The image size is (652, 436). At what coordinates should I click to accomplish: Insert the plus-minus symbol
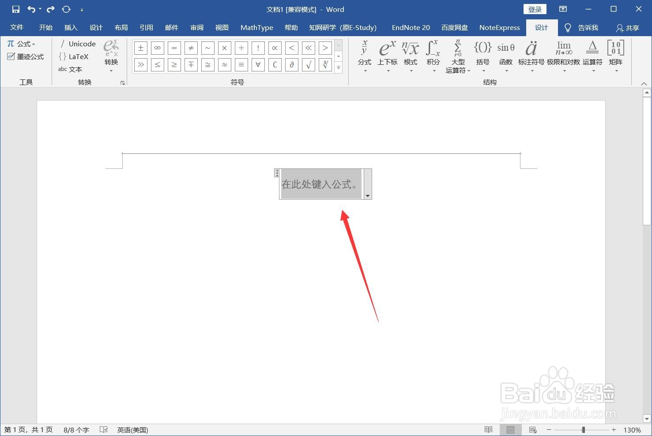(x=140, y=48)
